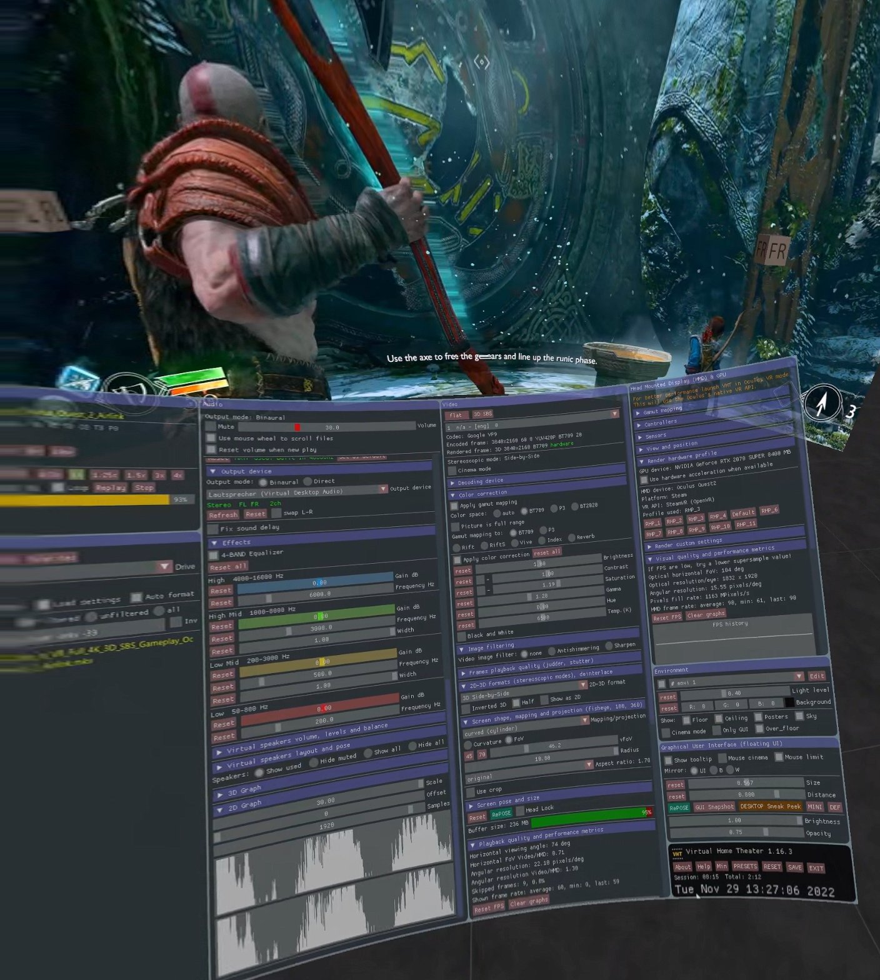Select the RHP_4 profile button
Screen dimensions: 880x980
[717, 516]
